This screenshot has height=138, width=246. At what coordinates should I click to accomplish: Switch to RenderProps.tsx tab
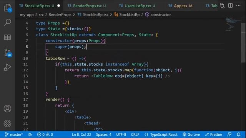click(87, 6)
